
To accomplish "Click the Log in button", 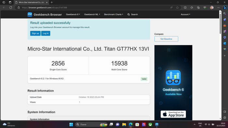I will [46, 33].
